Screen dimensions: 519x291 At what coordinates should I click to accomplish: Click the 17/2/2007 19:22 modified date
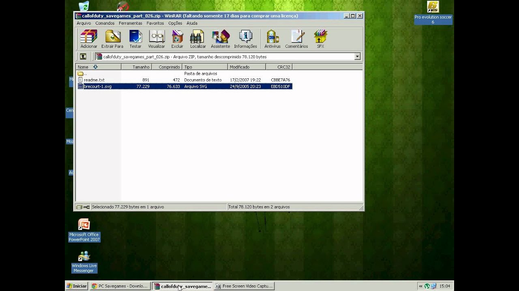pyautogui.click(x=245, y=80)
